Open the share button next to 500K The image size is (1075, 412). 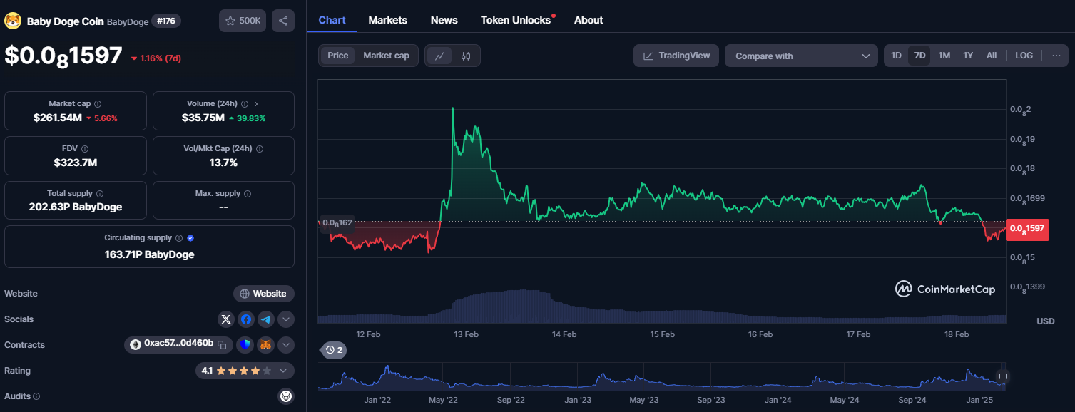283,21
